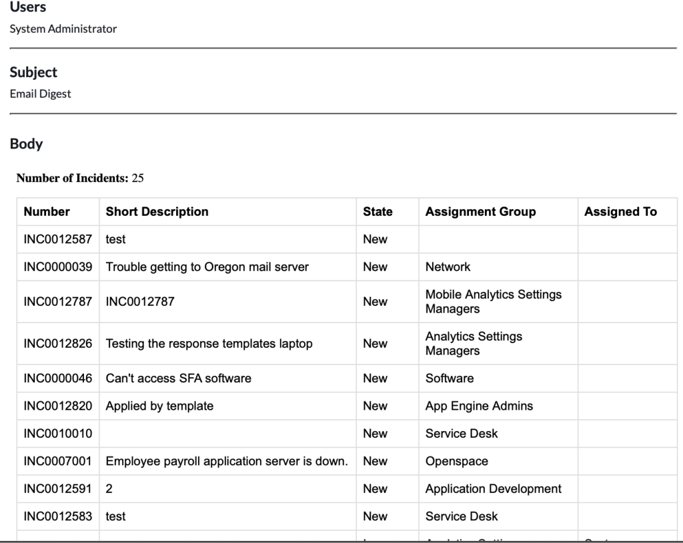Click the Application Development group cell
Viewport: 683px width, 543px height.
494,489
